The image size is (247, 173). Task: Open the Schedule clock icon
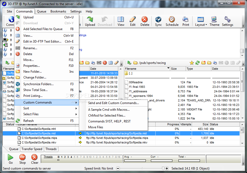pos(172,21)
